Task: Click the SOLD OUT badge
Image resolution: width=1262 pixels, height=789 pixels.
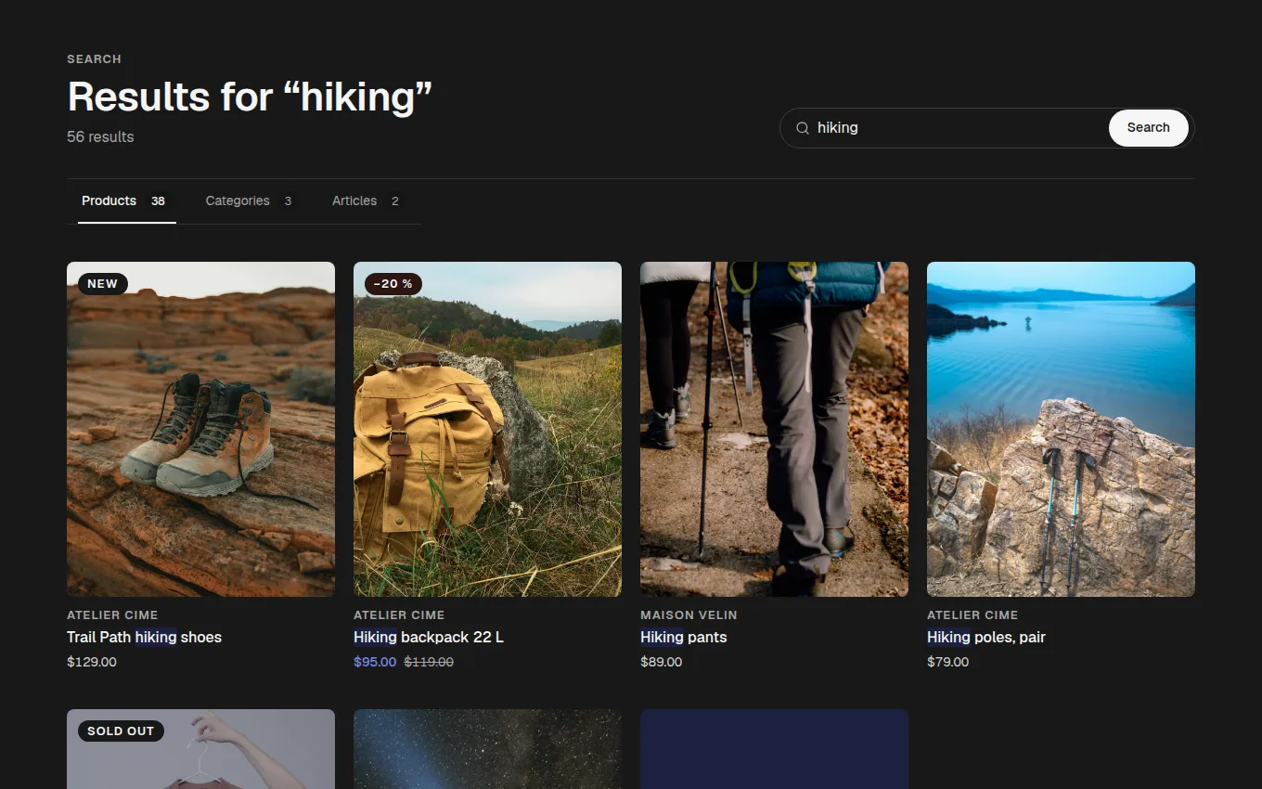Action: (121, 731)
